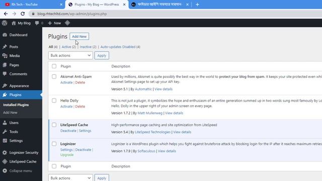Open comments bubble icon in admin bar

(37, 23)
